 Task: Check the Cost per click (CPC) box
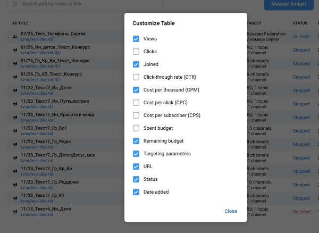[x=136, y=103]
